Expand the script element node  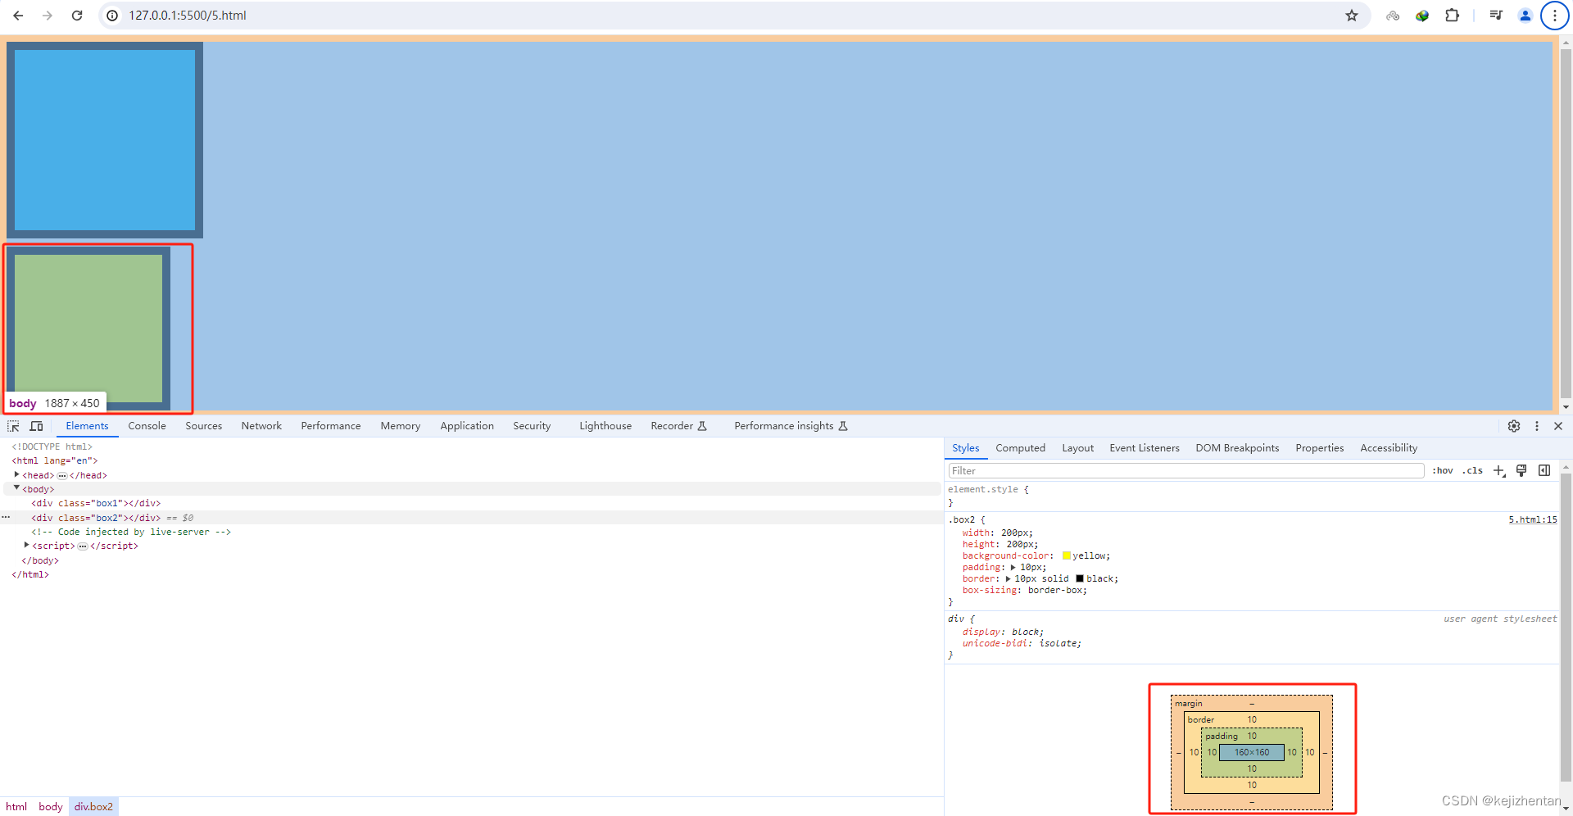click(x=27, y=545)
